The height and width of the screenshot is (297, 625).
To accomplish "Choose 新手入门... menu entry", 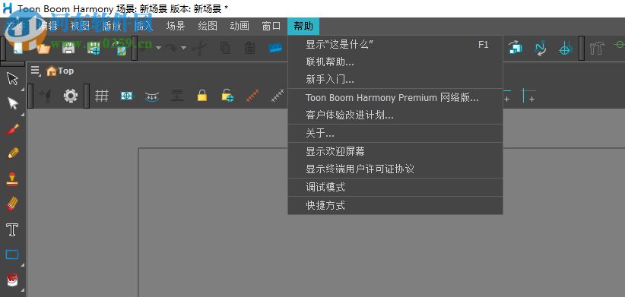I will [x=395, y=80].
